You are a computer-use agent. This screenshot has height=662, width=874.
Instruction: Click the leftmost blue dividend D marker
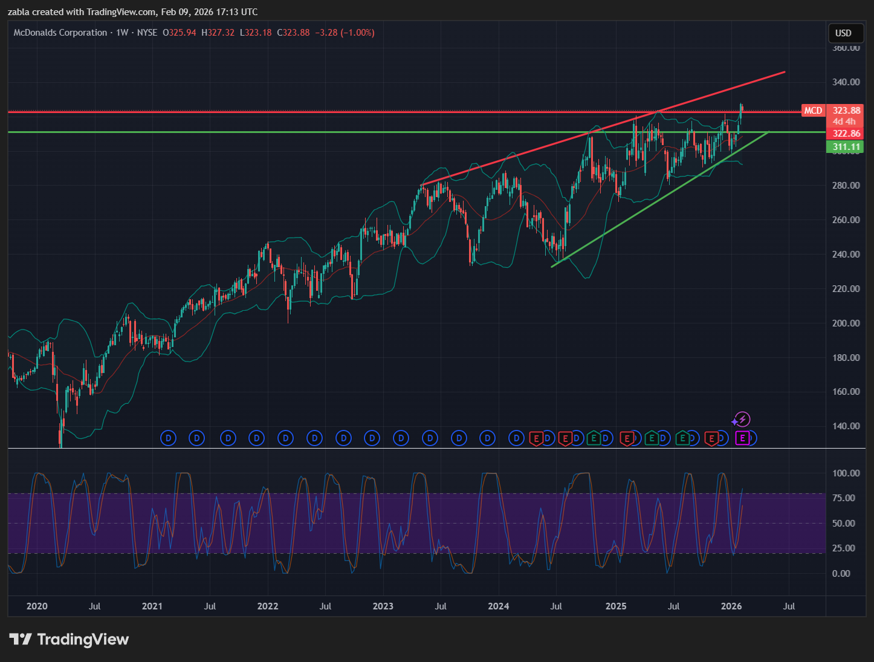[x=168, y=438]
